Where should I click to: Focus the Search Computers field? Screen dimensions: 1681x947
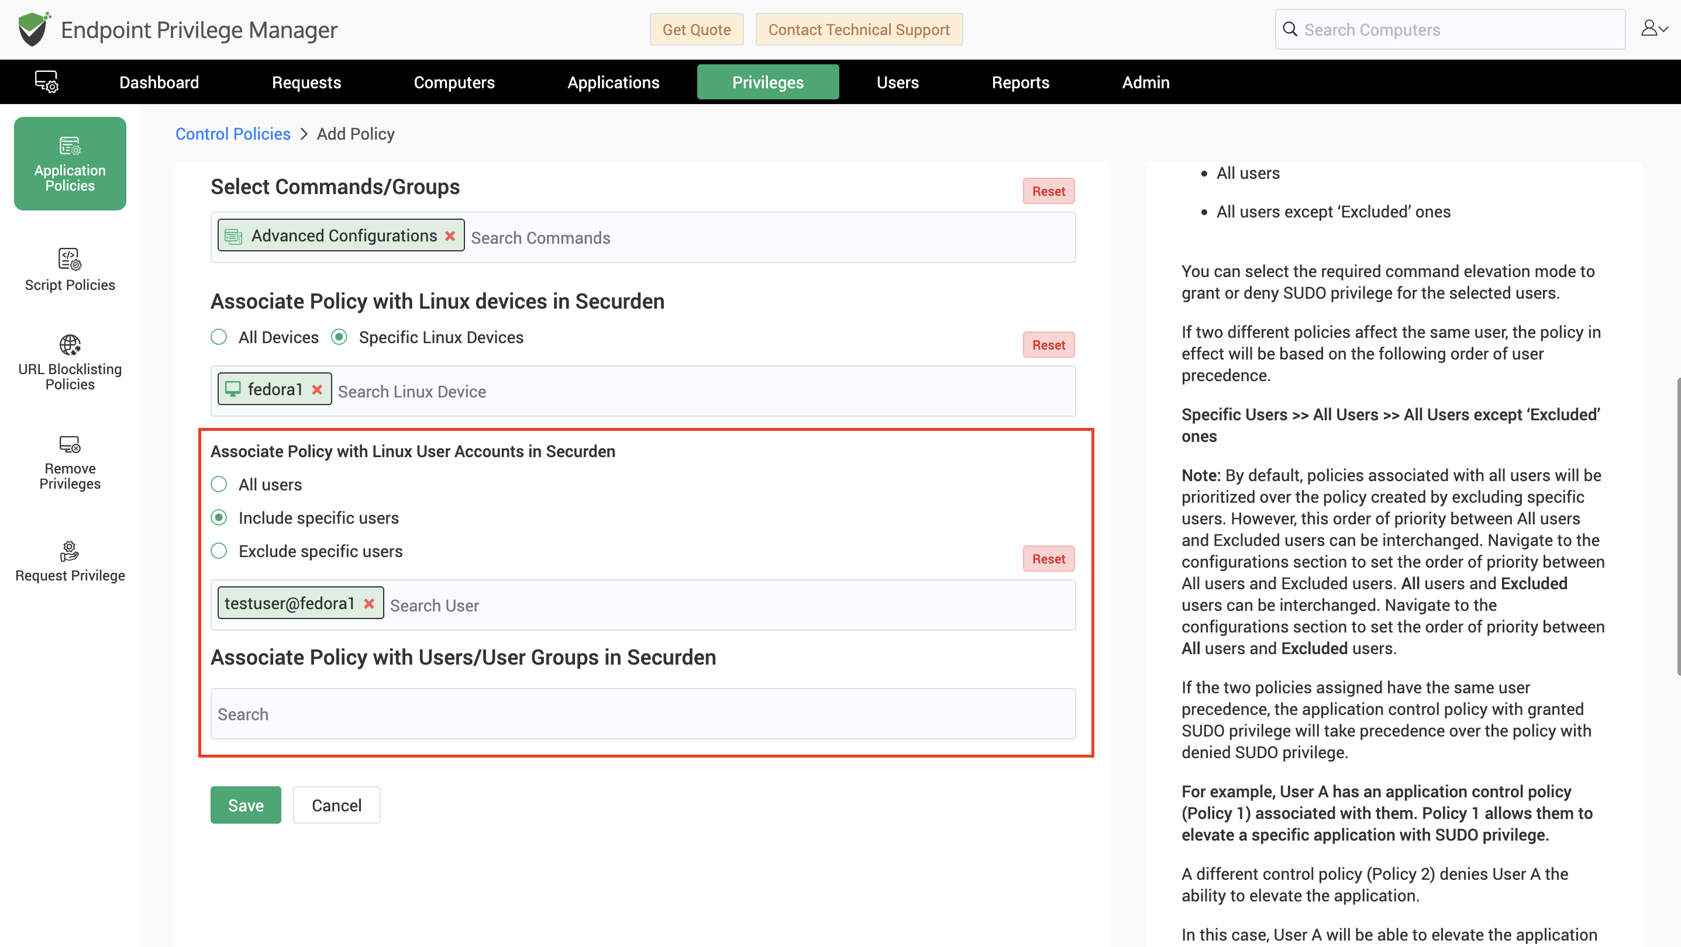[1450, 29]
